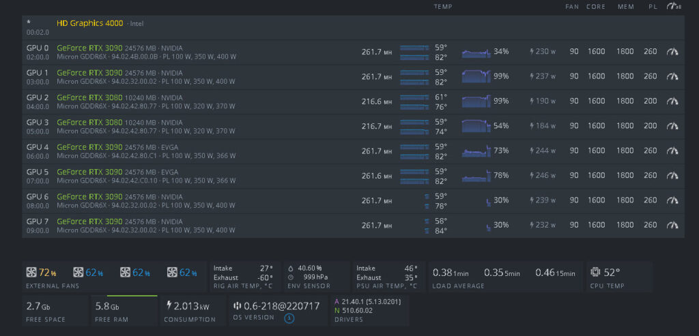The height and width of the screenshot is (336, 699).
Task: Click PSU air intake temperature 46°
Action: pyautogui.click(x=410, y=269)
